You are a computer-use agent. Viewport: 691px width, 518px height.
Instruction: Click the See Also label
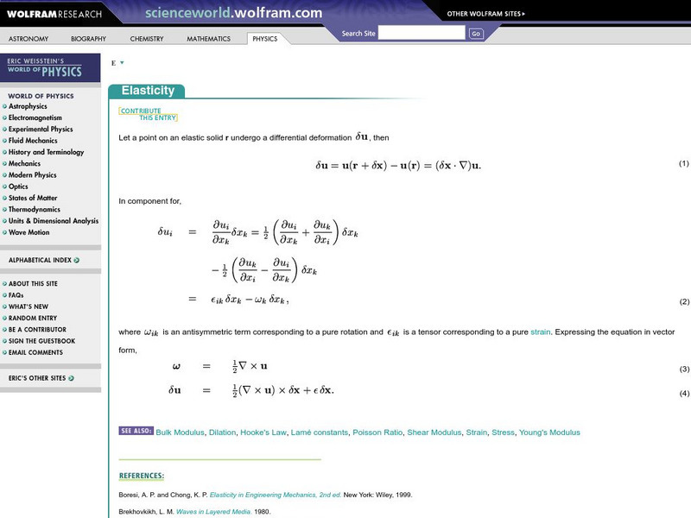[x=136, y=431]
